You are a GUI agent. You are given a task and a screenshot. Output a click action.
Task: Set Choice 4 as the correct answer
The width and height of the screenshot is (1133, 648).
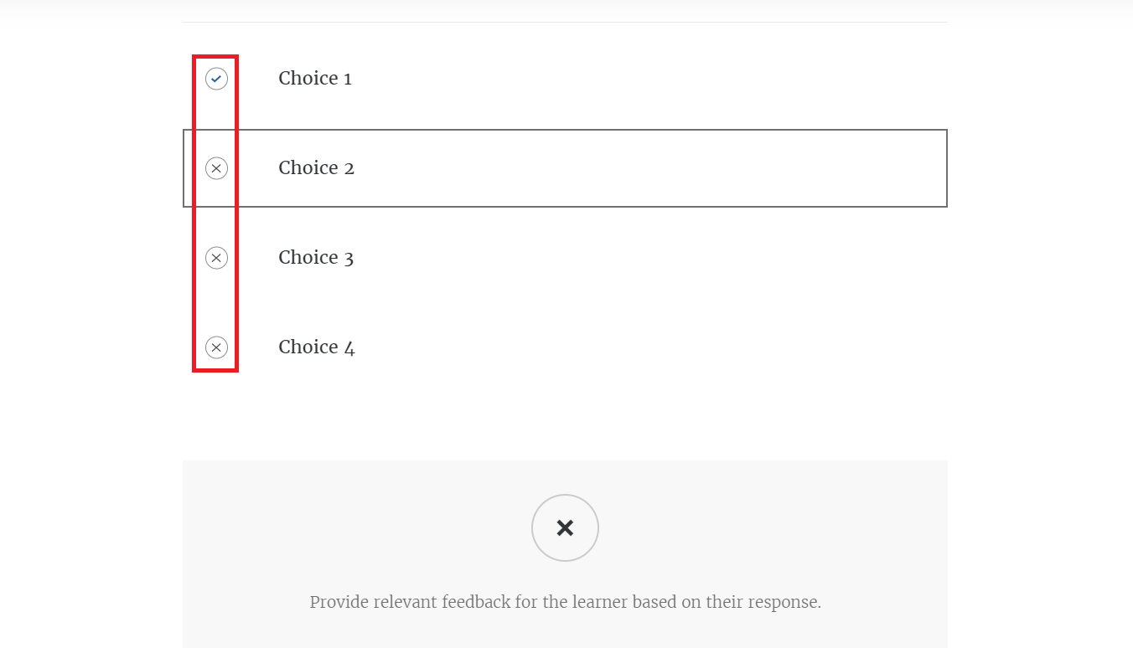tap(216, 347)
